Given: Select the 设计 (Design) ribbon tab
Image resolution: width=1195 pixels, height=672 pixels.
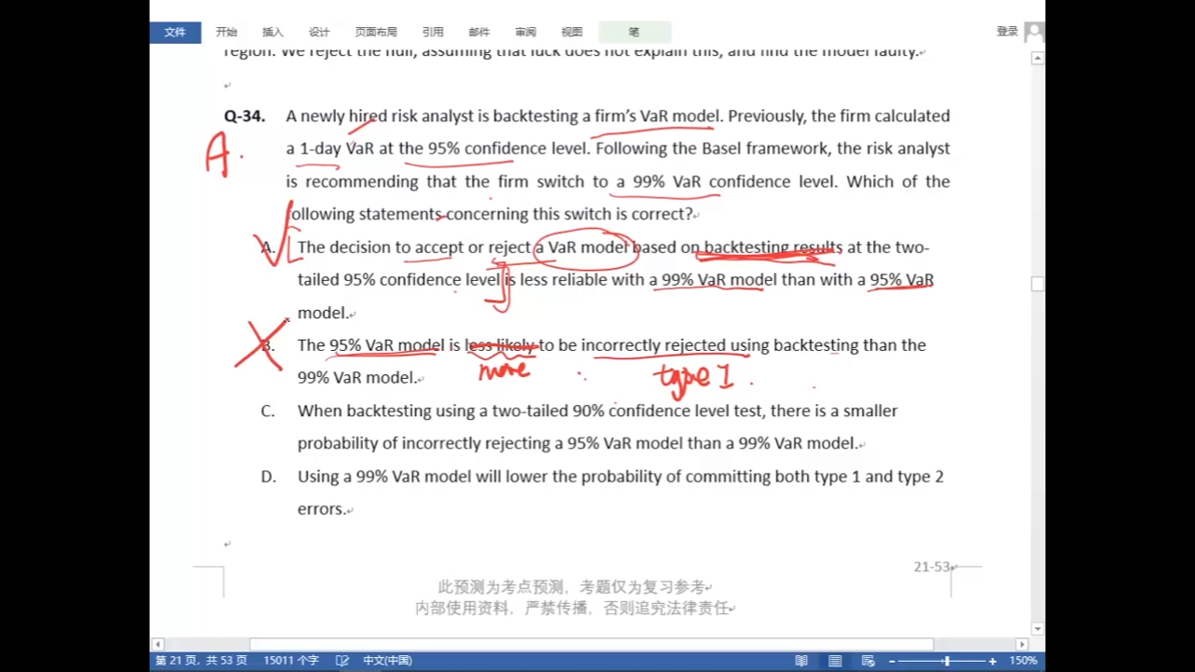Looking at the screenshot, I should 319,33.
